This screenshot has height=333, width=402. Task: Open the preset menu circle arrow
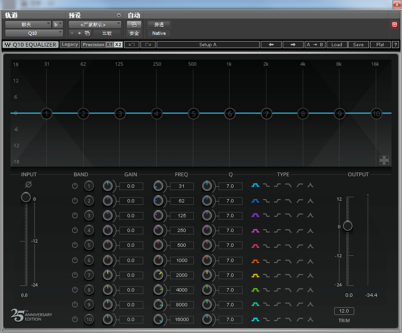(x=119, y=15)
